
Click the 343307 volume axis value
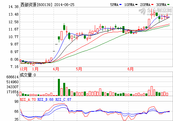click(12, 87)
